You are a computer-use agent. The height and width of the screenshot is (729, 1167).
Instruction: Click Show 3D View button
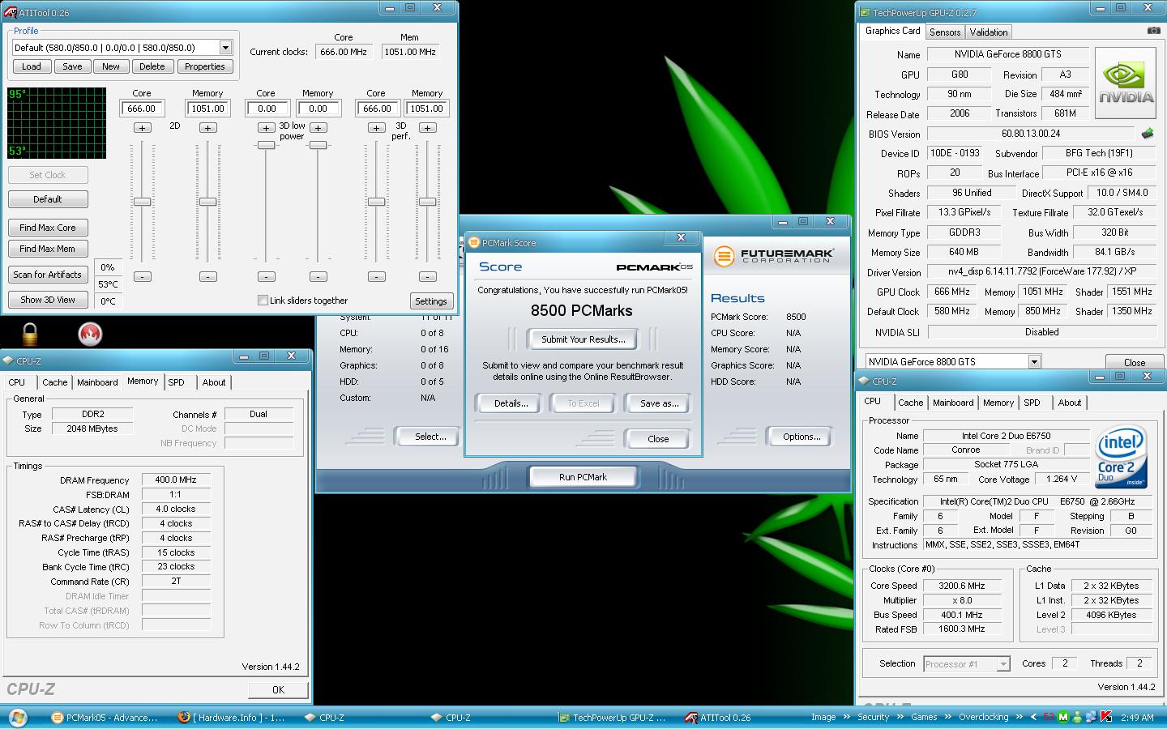click(x=48, y=300)
